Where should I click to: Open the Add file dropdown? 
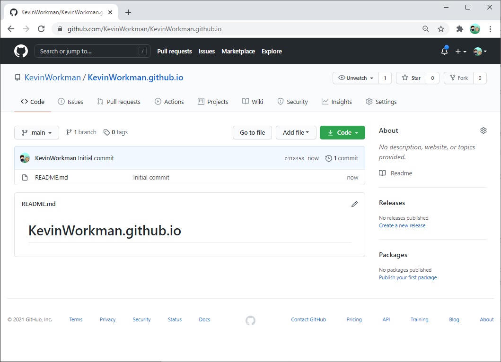pos(296,132)
